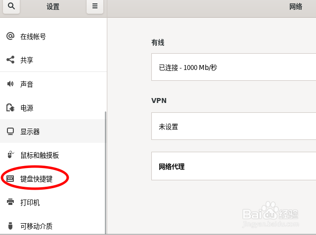Click the sidebar vertical scrollbar
This screenshot has height=235, width=316.
tap(105, 173)
